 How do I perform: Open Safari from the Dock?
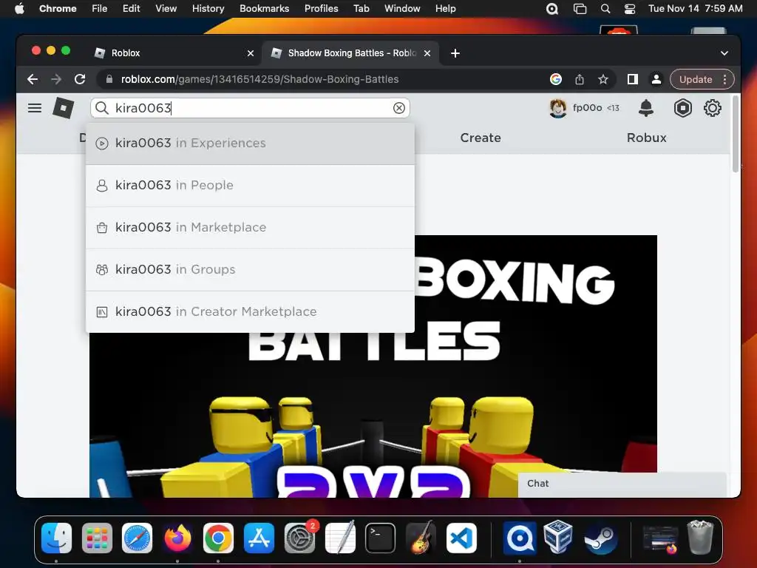(x=137, y=538)
